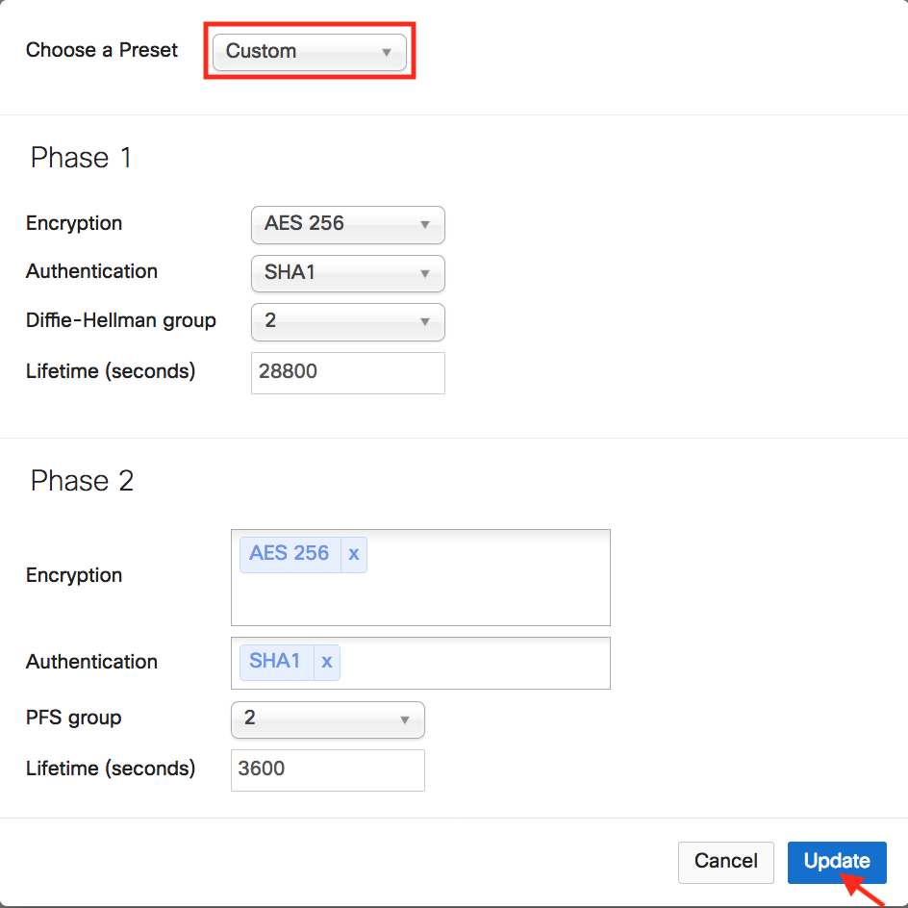Focus the Phase 2 Lifetime field showing 3600

tap(327, 769)
